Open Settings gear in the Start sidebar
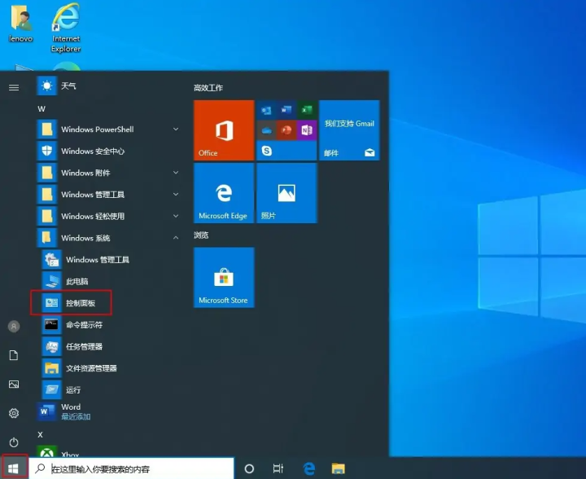Screen dimensions: 586x479 (14, 413)
